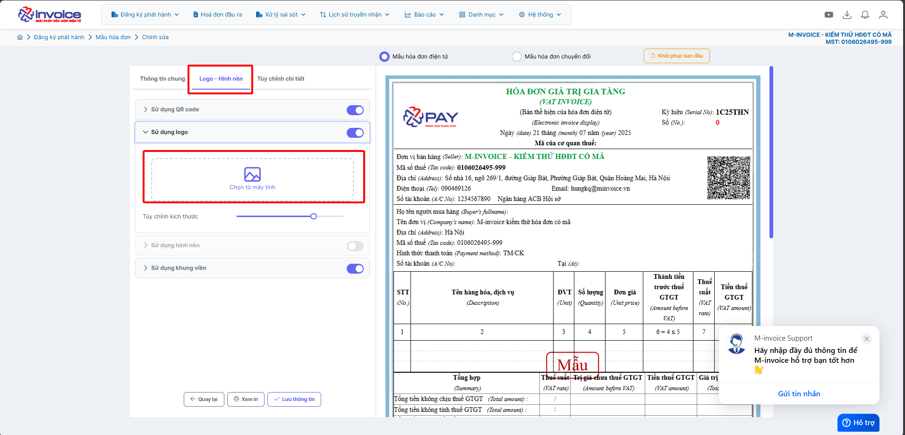Click the home breadcrumb icon
Viewport: 905px width, 435px height.
coord(20,37)
